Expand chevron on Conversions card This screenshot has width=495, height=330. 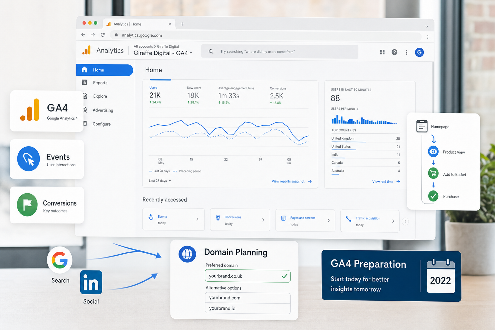pyautogui.click(x=263, y=220)
